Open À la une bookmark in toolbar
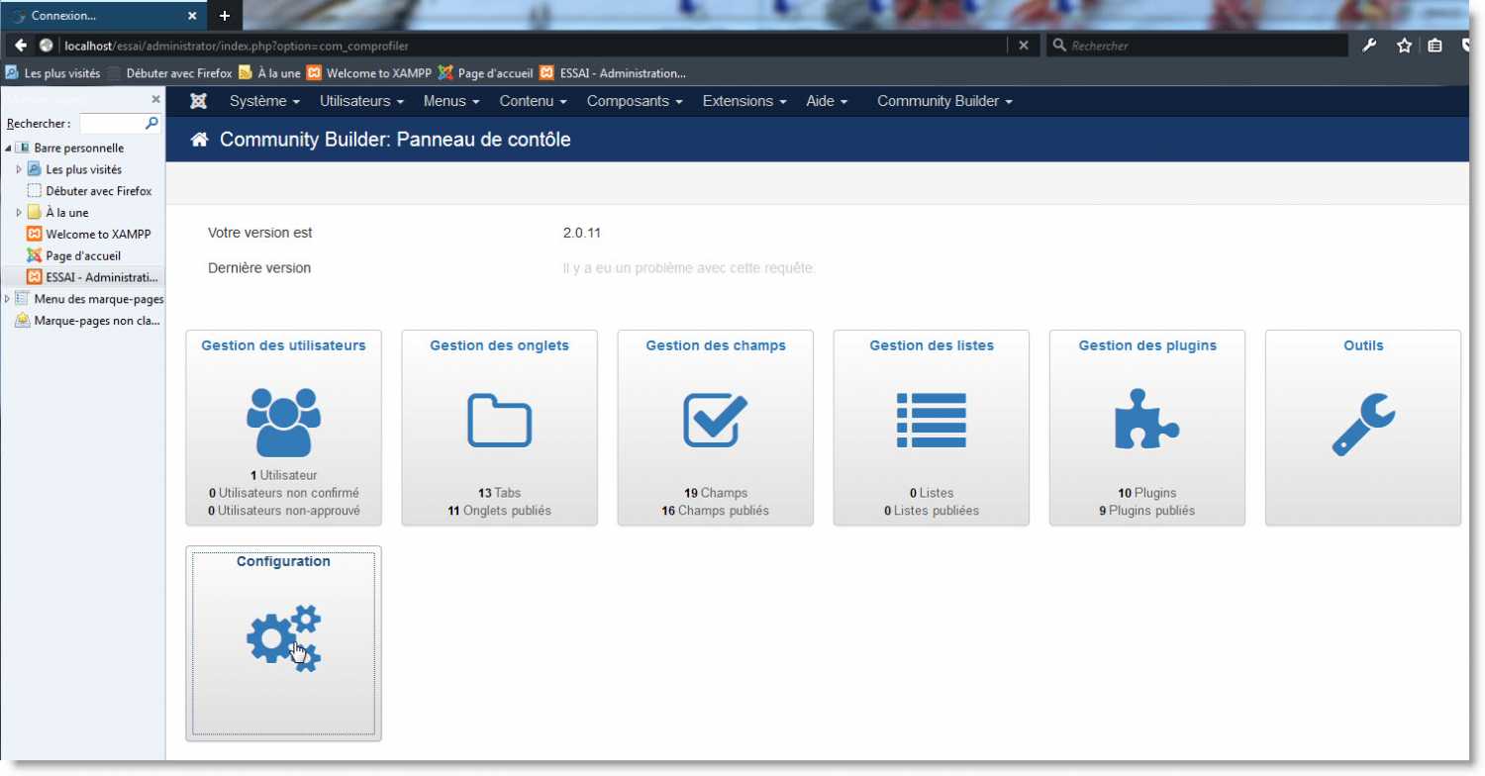The image size is (1485, 776). click(x=269, y=73)
